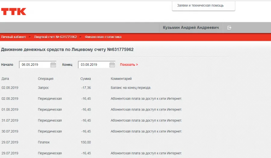Viewport: 271px width, 158px height.
Task: Click user name Кузьмин Андрей Андреевич
Action: [x=191, y=28]
